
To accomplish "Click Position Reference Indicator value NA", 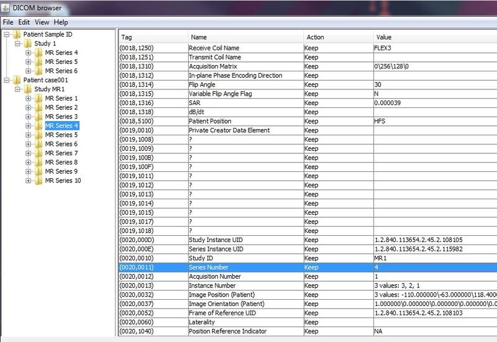I will (x=435, y=331).
